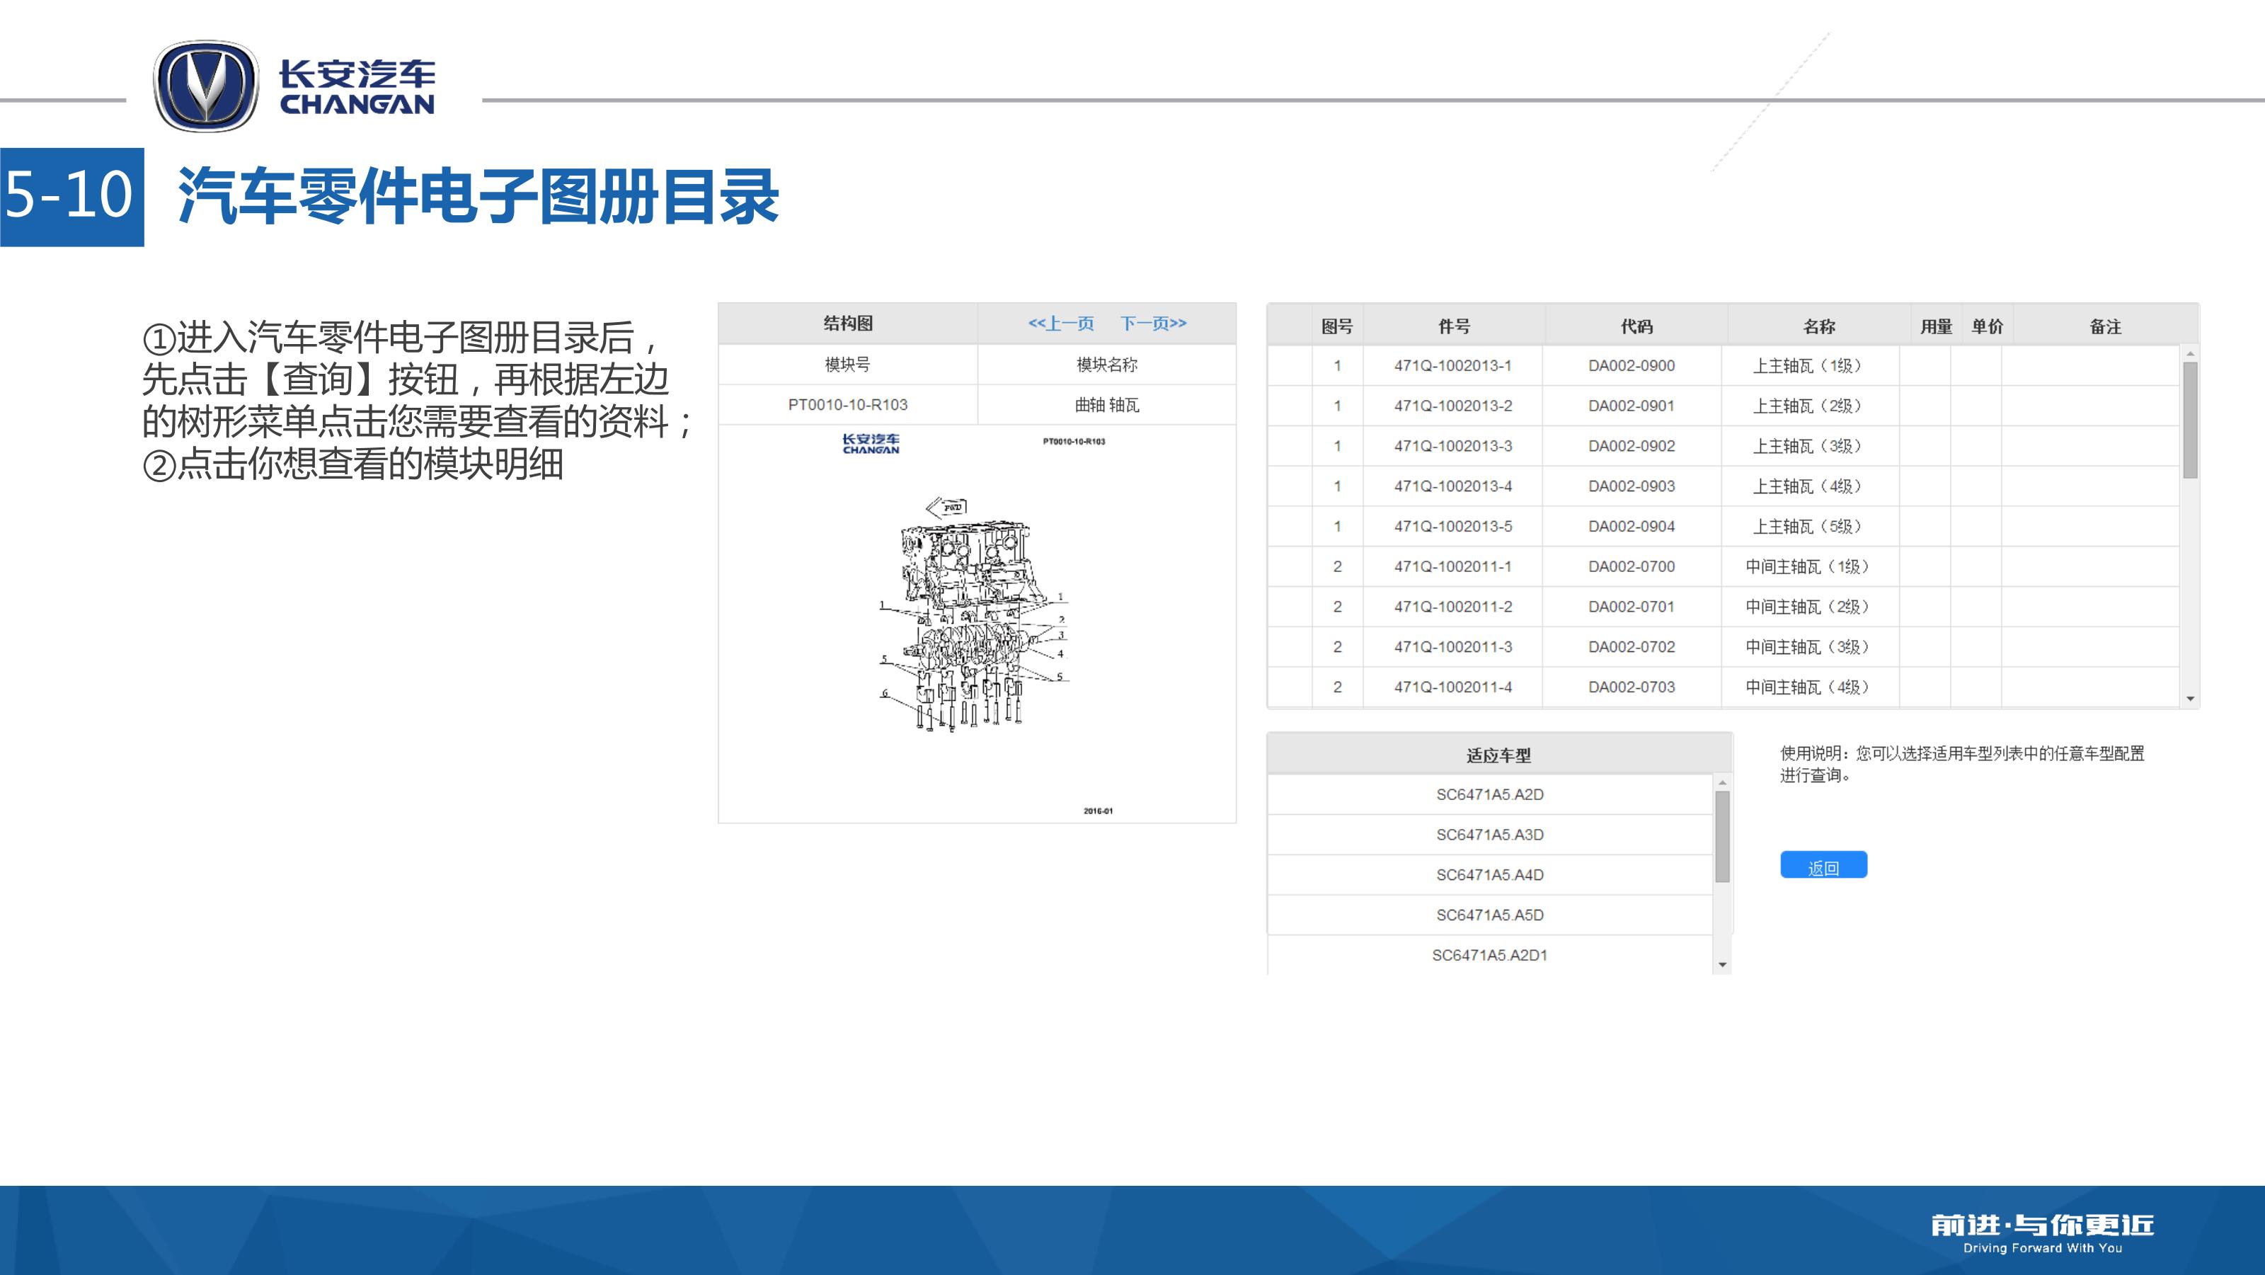This screenshot has height=1275, width=2265.
Task: Click parts table scrollbar thumb
Action: 2189,421
